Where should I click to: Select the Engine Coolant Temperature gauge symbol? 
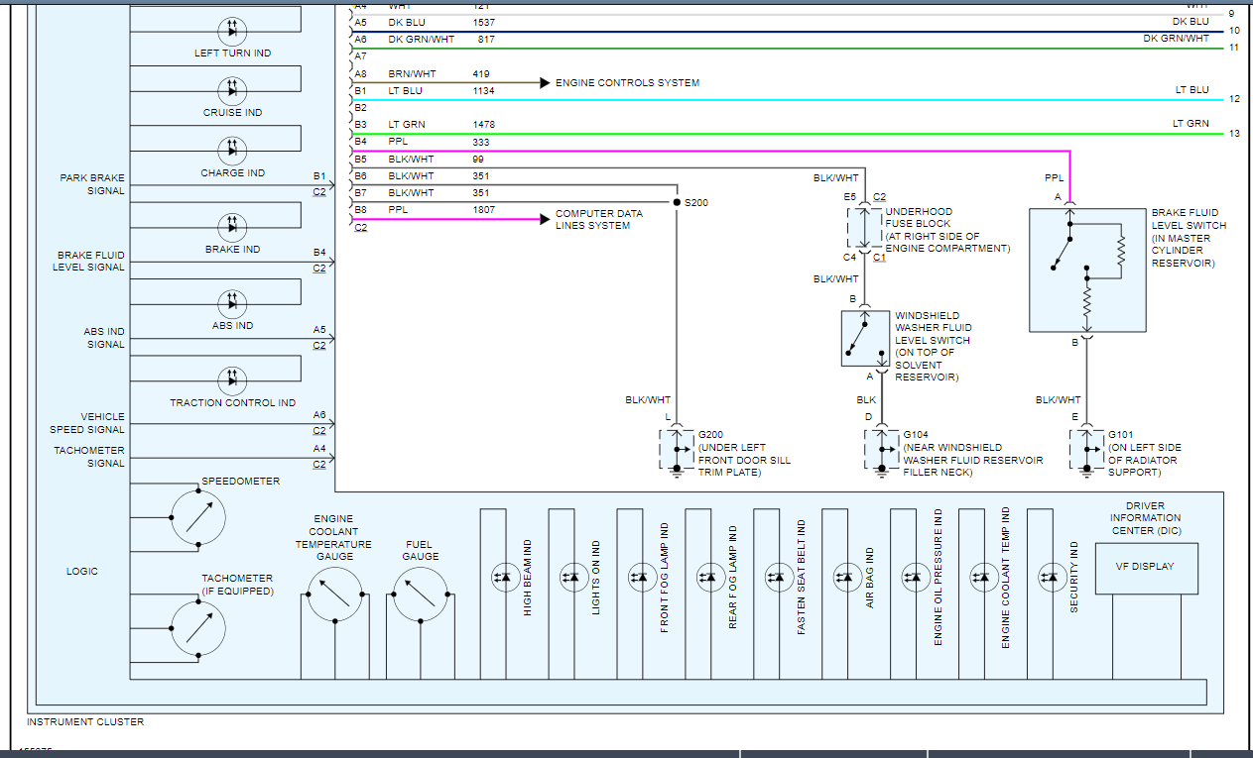[334, 595]
